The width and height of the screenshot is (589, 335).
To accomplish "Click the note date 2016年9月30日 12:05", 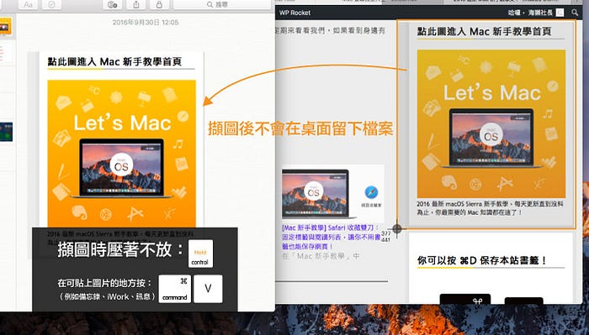I will pyautogui.click(x=146, y=23).
